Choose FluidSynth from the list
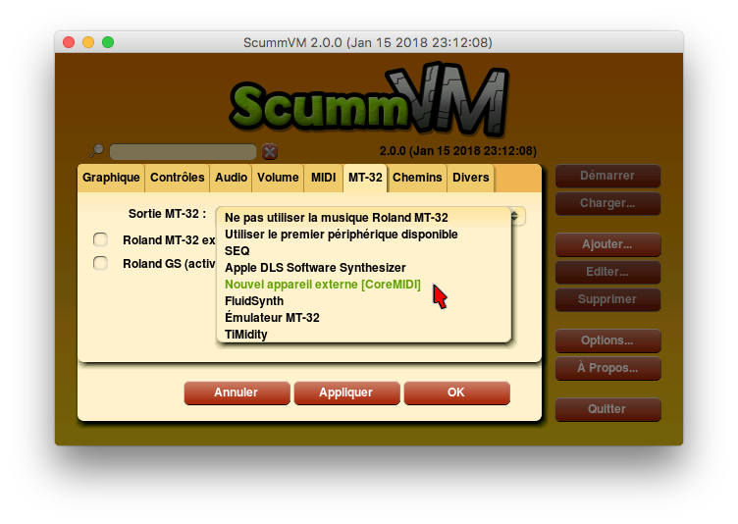The image size is (738, 524). tap(364, 301)
